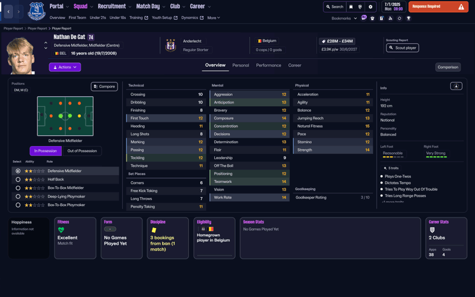Open the settings gear icon
The image size is (475, 297).
click(370, 7)
